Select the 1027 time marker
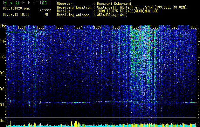 [135, 27]
